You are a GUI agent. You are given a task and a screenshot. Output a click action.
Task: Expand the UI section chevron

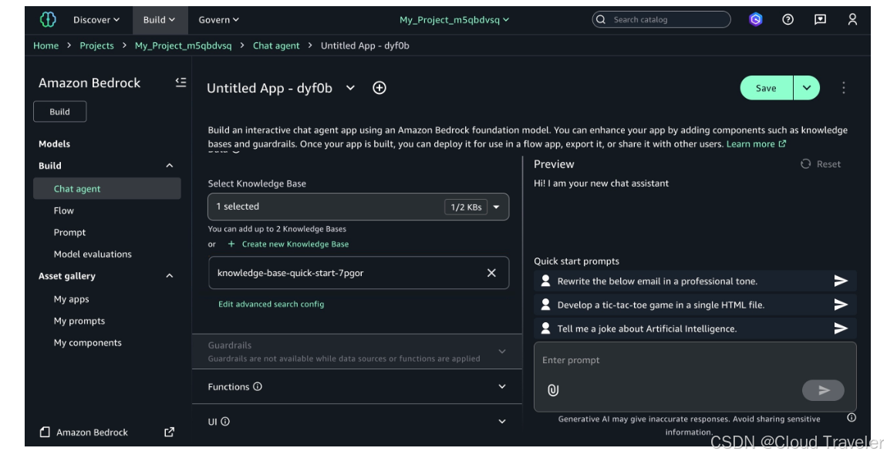[x=502, y=421]
